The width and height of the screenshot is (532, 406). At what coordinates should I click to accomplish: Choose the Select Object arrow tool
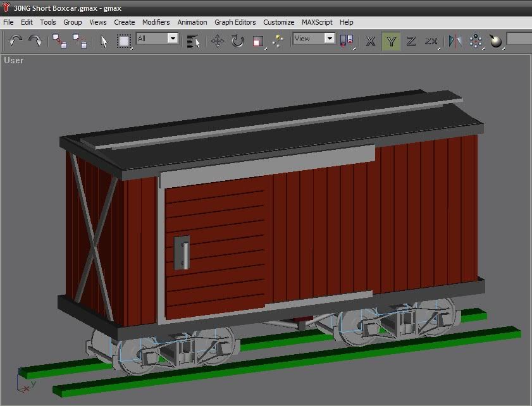[x=104, y=41]
